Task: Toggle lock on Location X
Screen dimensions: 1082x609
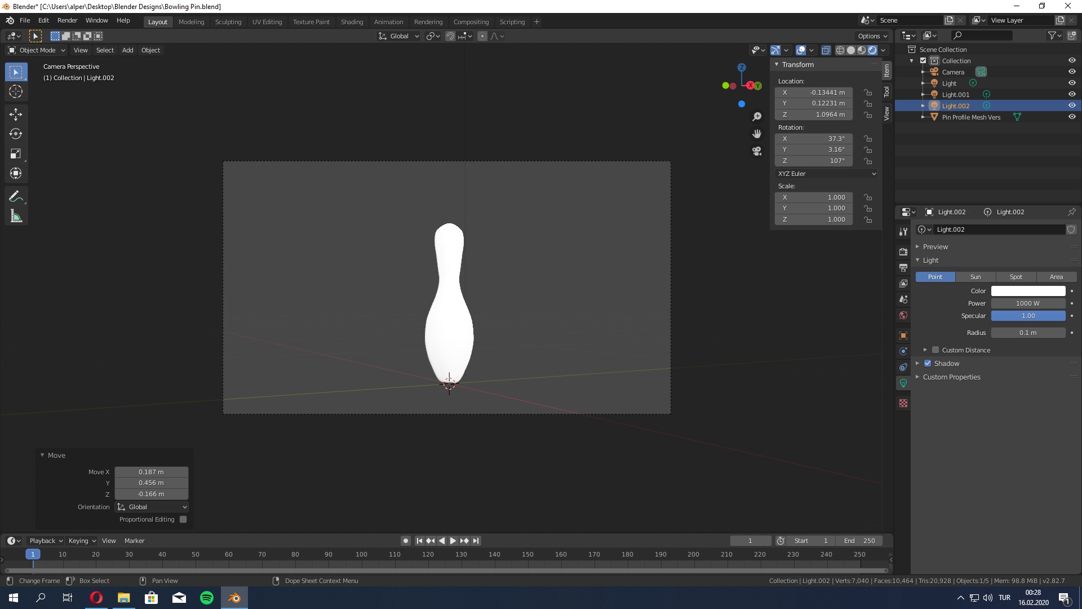Action: tap(868, 92)
